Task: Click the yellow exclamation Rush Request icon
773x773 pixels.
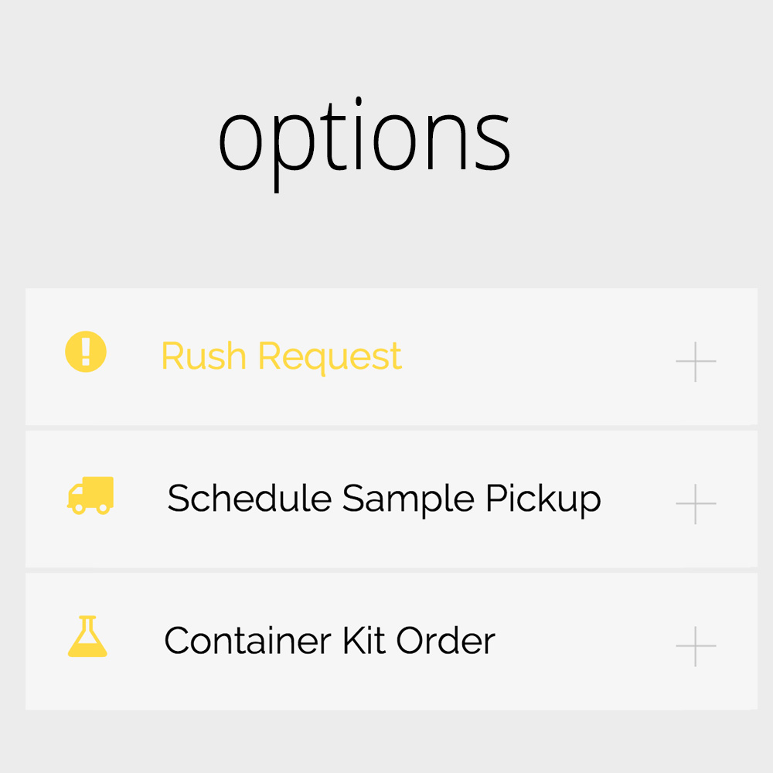Action: click(x=86, y=352)
